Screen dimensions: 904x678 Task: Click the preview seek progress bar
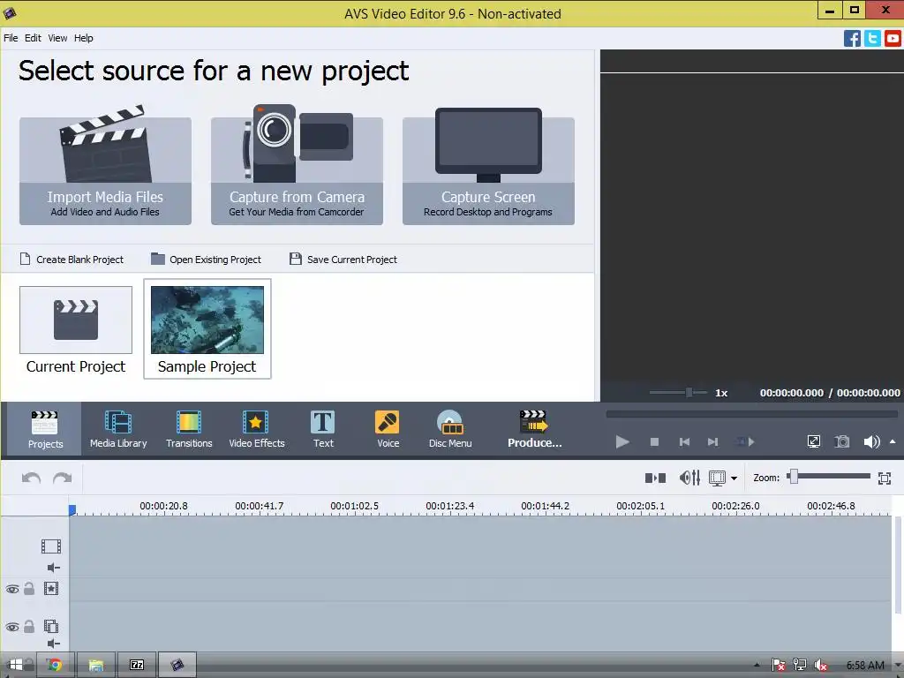pos(751,414)
